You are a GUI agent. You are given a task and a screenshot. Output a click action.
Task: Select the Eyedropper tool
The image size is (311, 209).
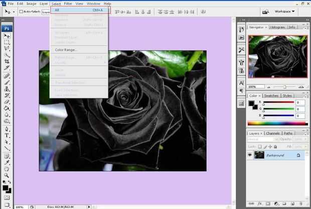tap(7, 162)
